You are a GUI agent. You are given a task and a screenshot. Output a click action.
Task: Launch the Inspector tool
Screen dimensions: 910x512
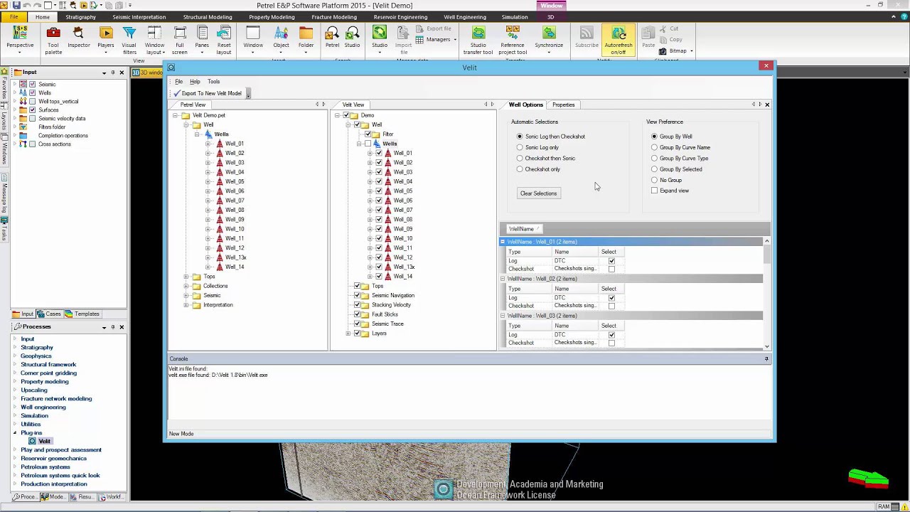click(x=78, y=38)
